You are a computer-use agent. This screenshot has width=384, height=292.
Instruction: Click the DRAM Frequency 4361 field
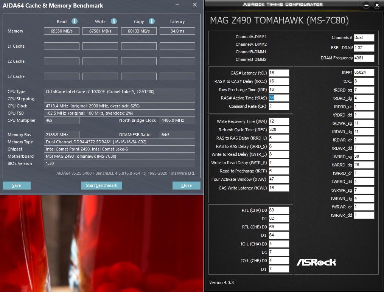tap(364, 58)
